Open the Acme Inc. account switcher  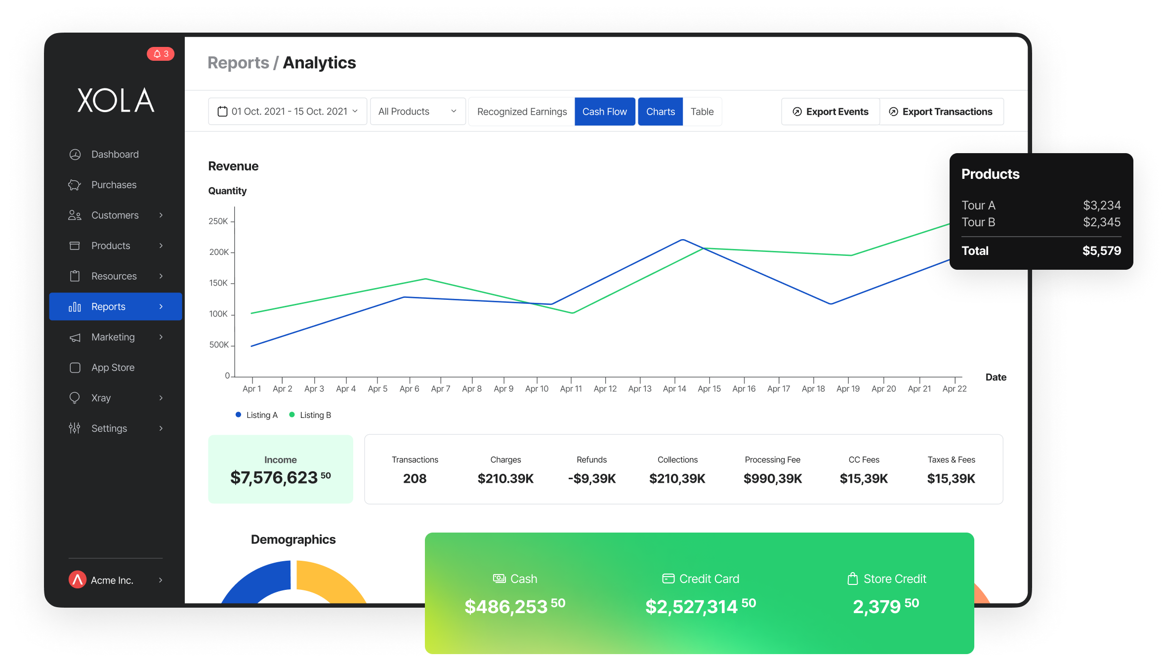coord(112,580)
